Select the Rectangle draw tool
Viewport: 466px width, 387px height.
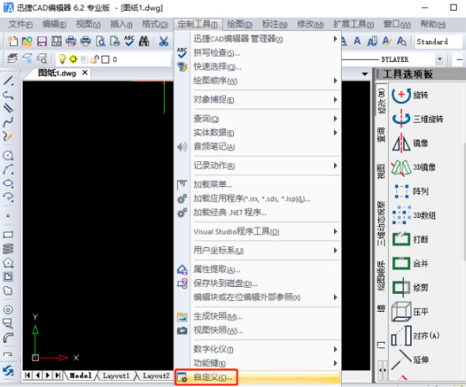8,235
